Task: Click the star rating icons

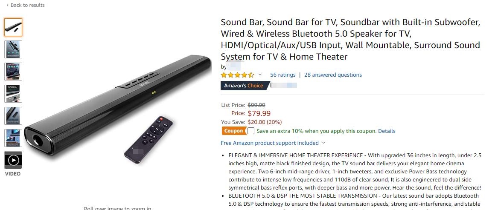Action: click(237, 75)
